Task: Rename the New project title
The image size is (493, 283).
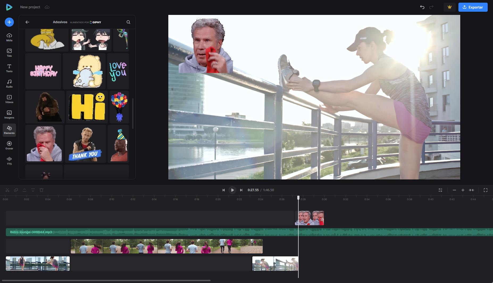Action: tap(30, 7)
